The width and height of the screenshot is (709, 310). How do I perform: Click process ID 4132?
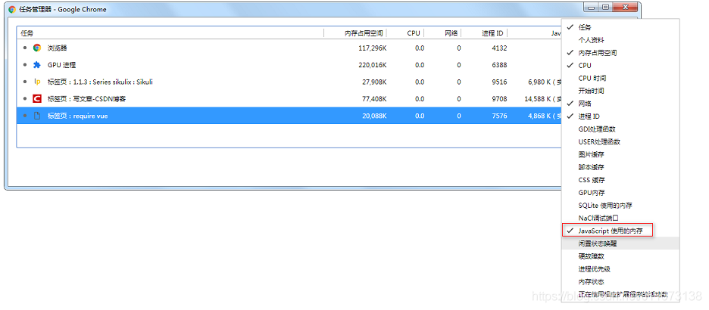(x=499, y=48)
